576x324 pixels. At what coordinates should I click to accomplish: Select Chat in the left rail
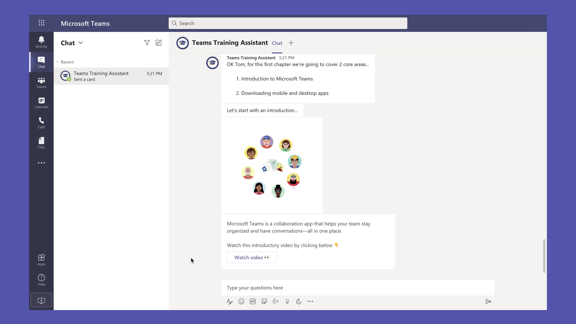(x=41, y=62)
